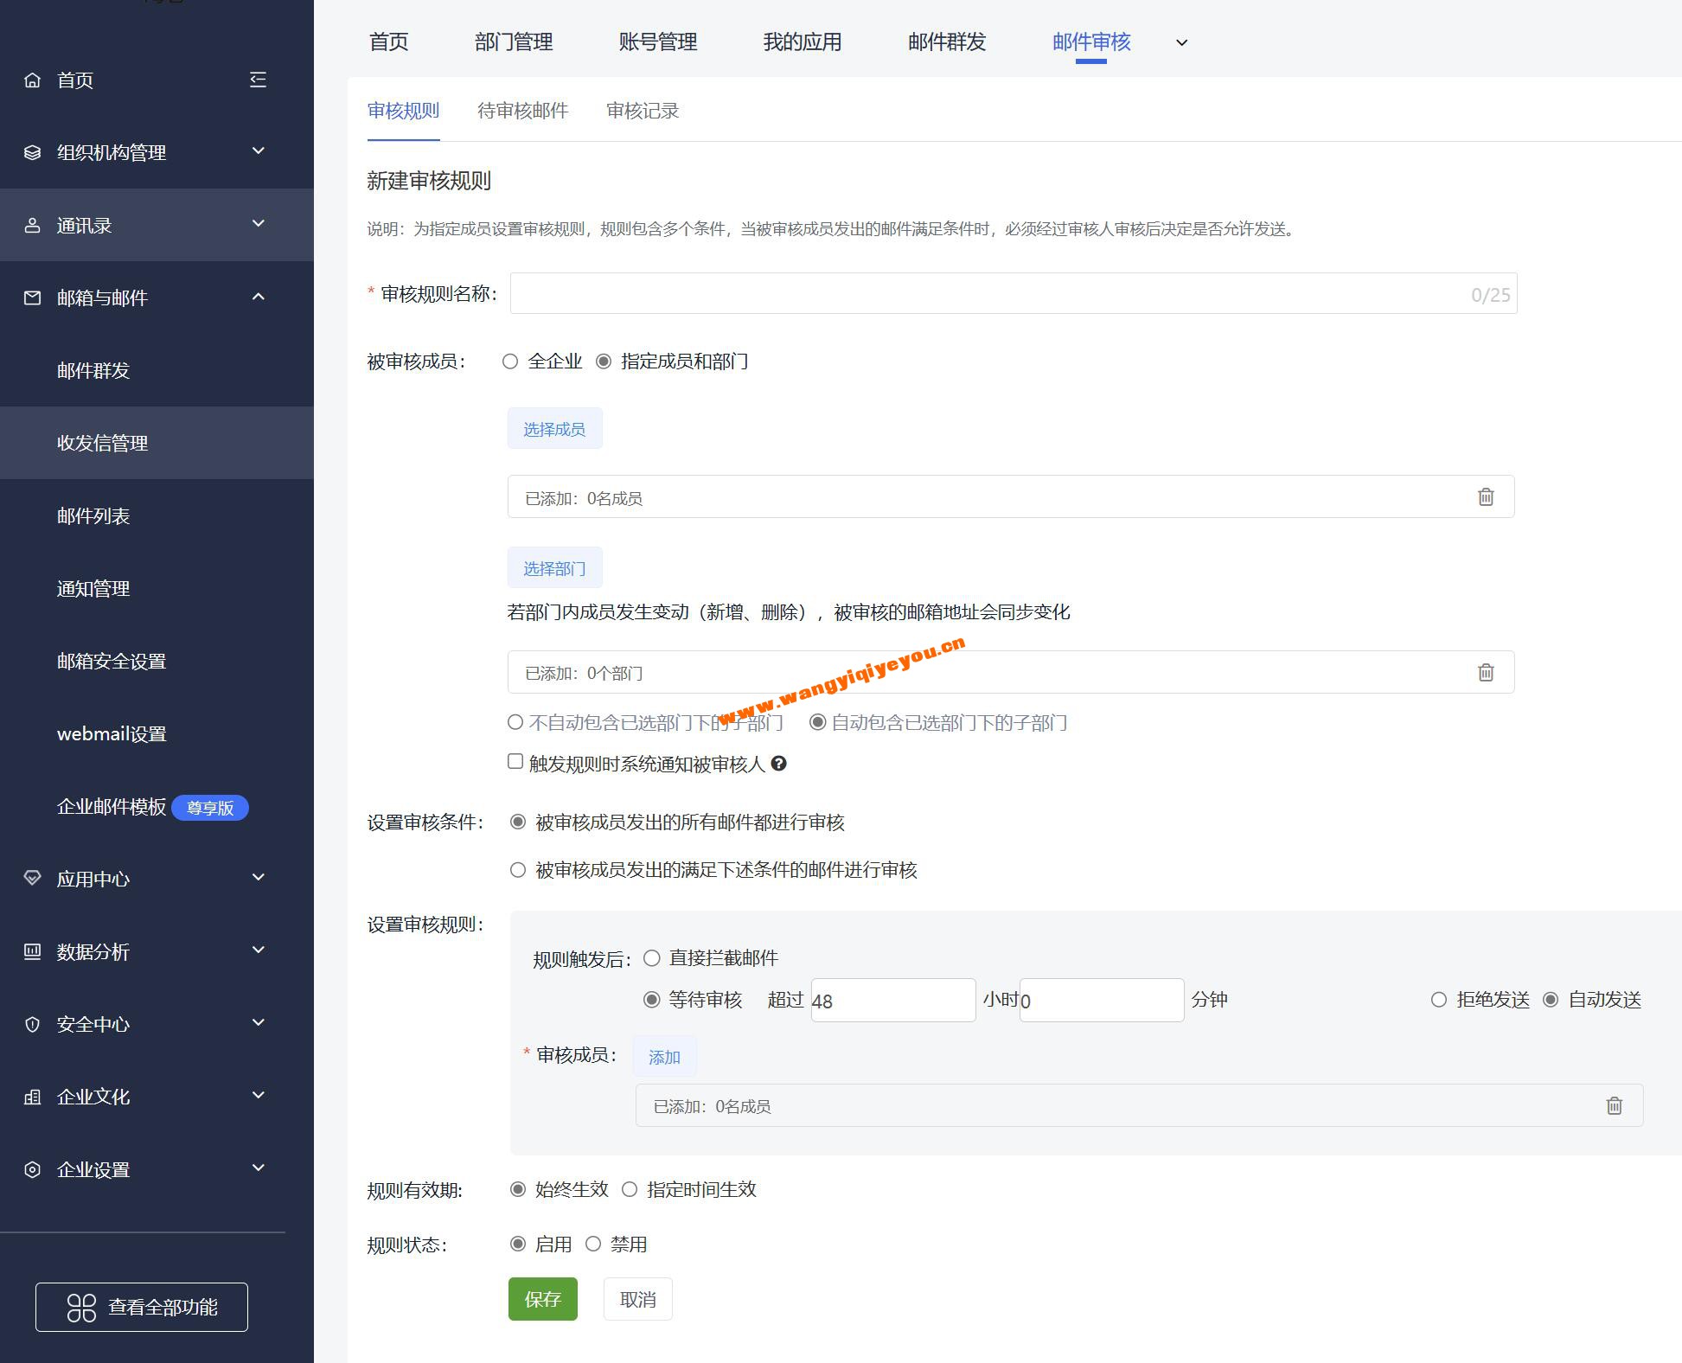
Task: Expand 安全中心 chevron
Action: (x=258, y=1022)
